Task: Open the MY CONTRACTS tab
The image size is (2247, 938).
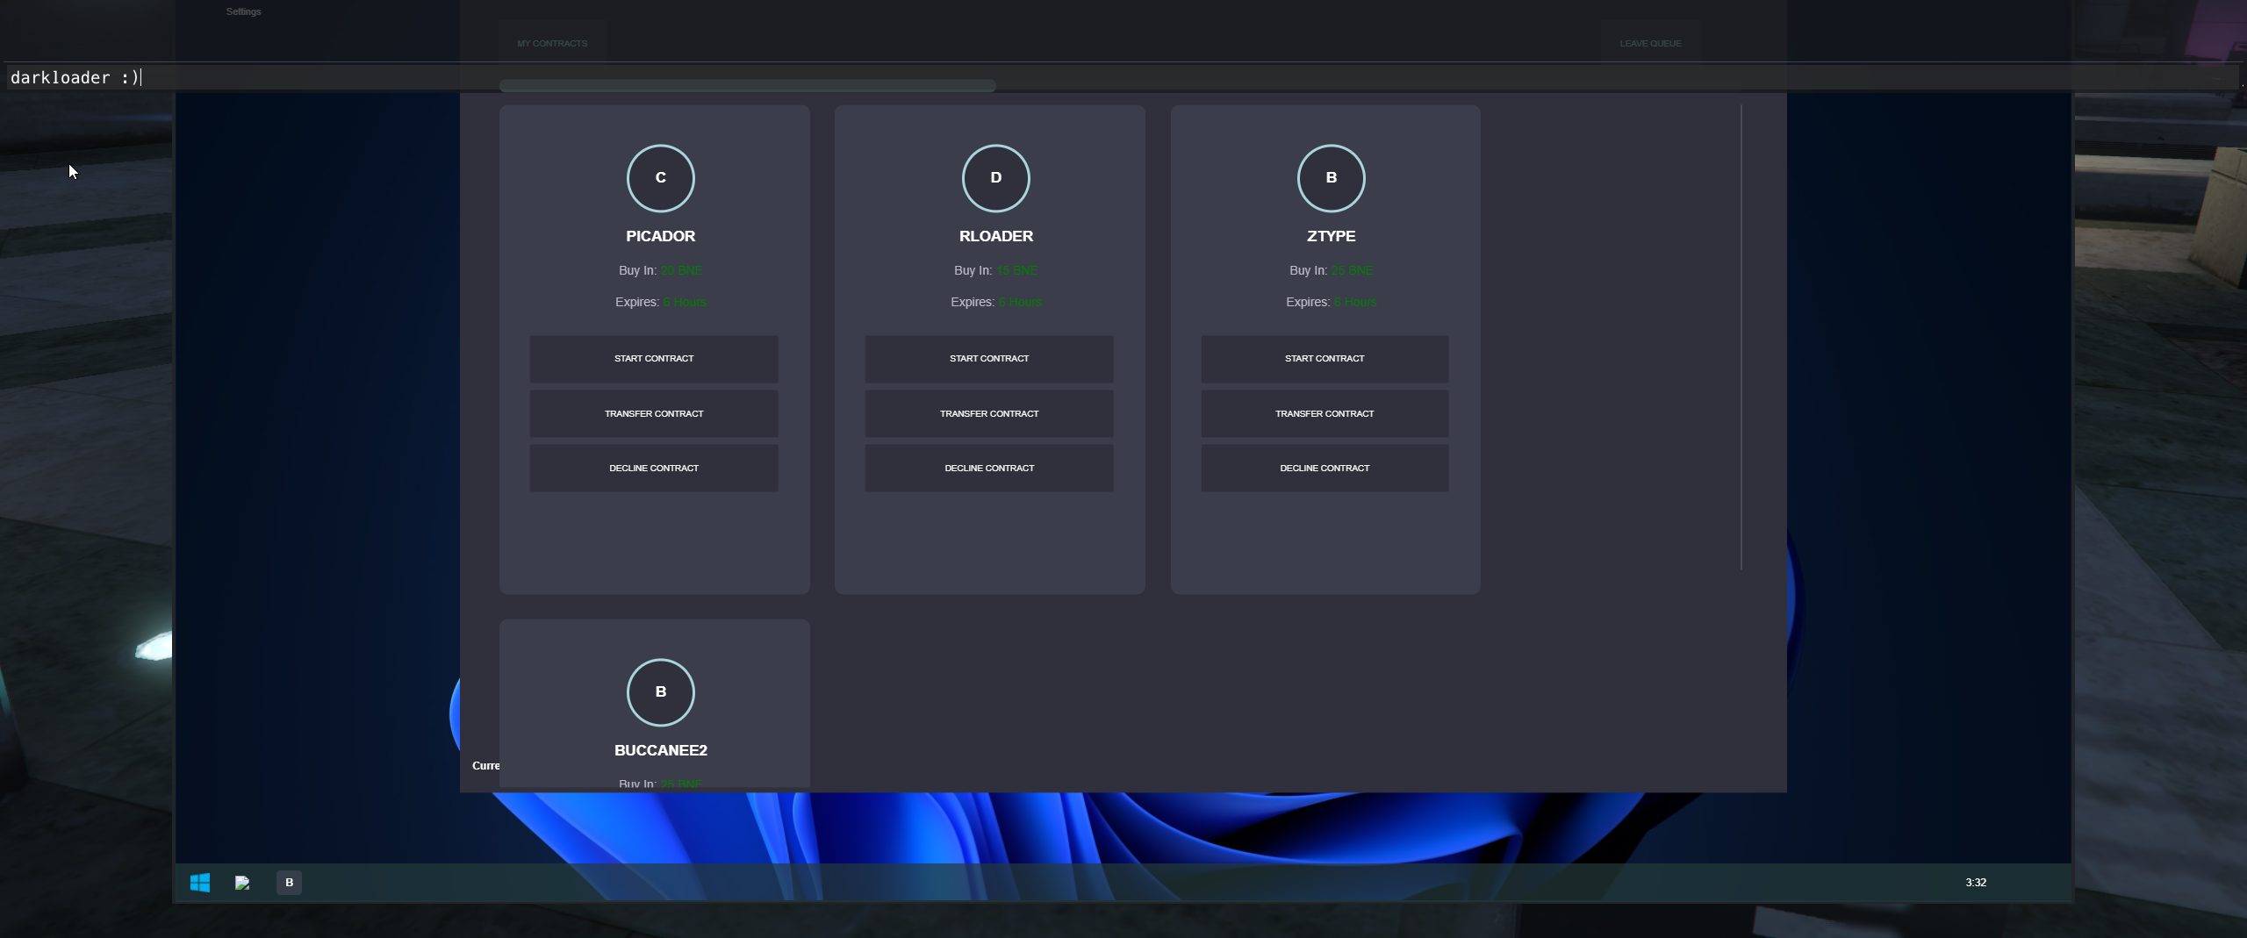Action: pos(552,43)
